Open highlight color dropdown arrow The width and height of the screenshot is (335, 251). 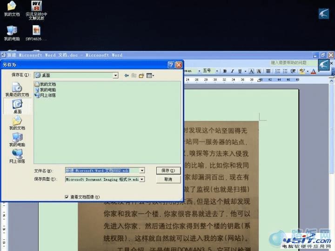point(308,71)
